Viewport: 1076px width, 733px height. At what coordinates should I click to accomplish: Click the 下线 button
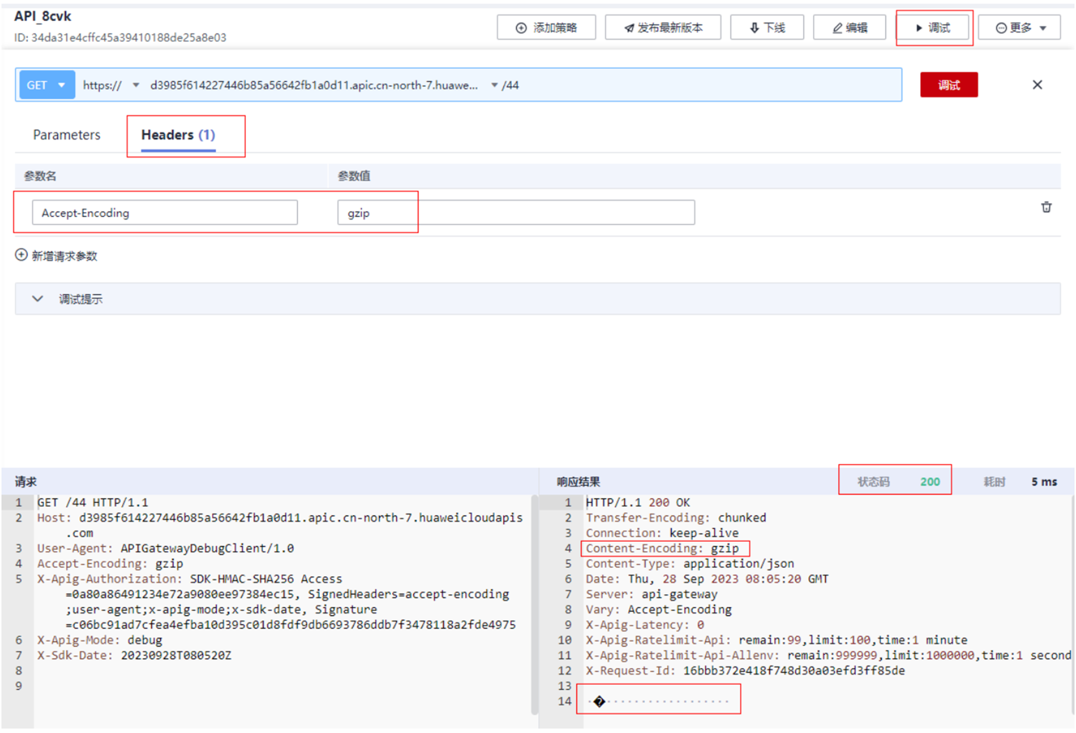tap(767, 28)
